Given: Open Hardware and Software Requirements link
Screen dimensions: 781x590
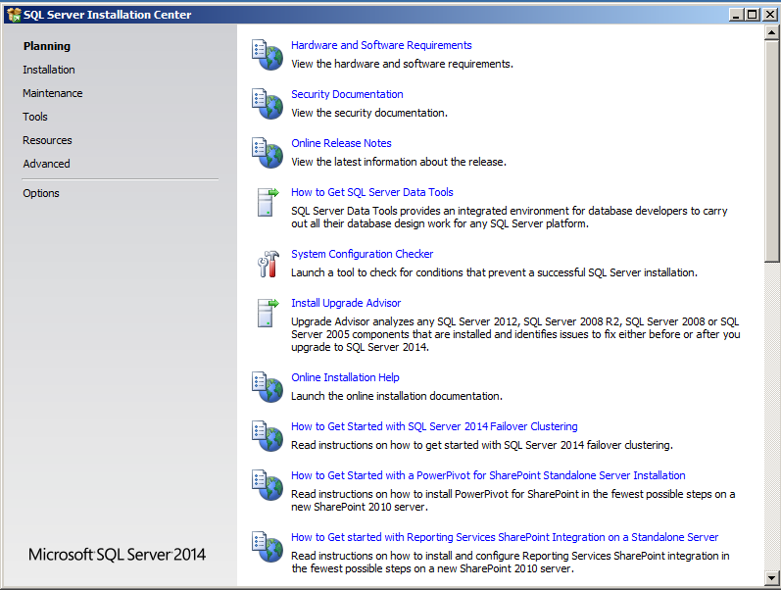Looking at the screenshot, I should point(381,45).
